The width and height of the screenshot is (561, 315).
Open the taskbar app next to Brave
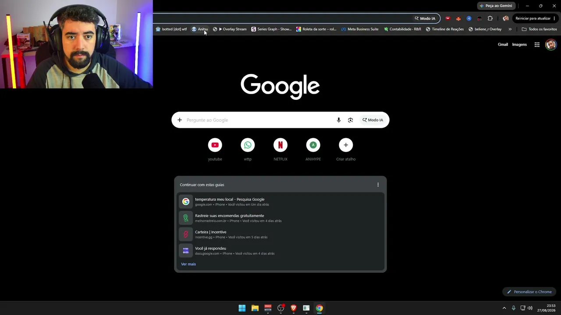click(306, 308)
